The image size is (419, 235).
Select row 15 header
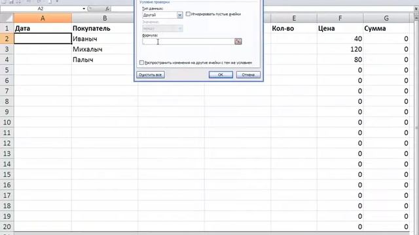[7, 174]
